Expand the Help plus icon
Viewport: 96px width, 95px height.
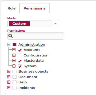[9, 82]
